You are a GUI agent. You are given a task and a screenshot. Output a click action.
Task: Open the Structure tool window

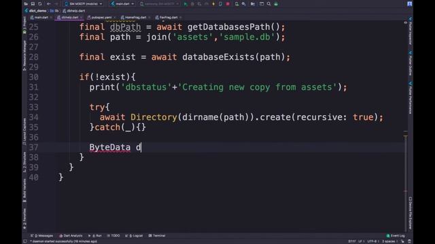tap(24, 162)
